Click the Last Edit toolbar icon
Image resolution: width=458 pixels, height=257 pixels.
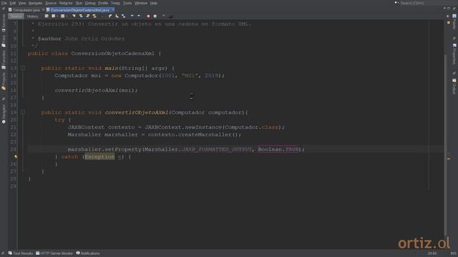pyautogui.click(x=47, y=16)
